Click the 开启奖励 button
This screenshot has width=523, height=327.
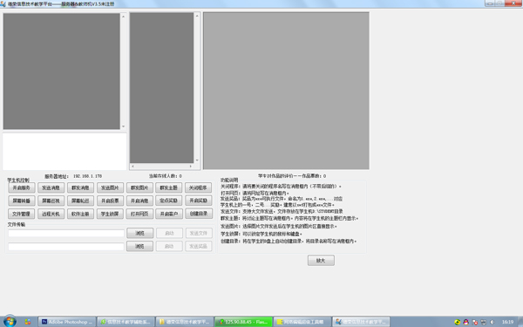click(x=198, y=201)
